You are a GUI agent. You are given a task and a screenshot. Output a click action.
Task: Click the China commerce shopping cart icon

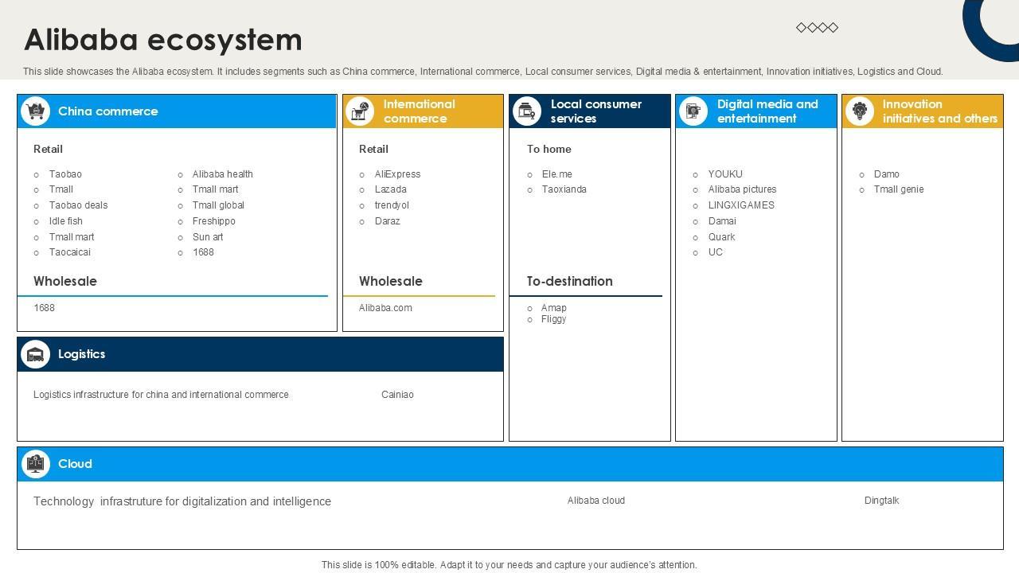pos(35,111)
